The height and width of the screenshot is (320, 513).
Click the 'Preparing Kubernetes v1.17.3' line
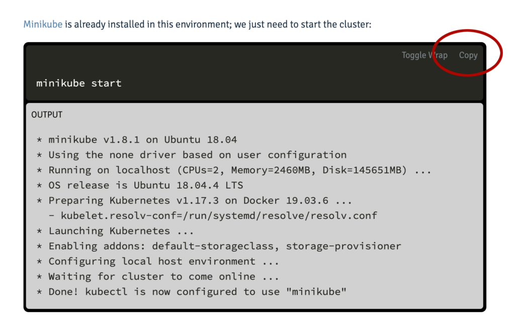pyautogui.click(x=194, y=200)
